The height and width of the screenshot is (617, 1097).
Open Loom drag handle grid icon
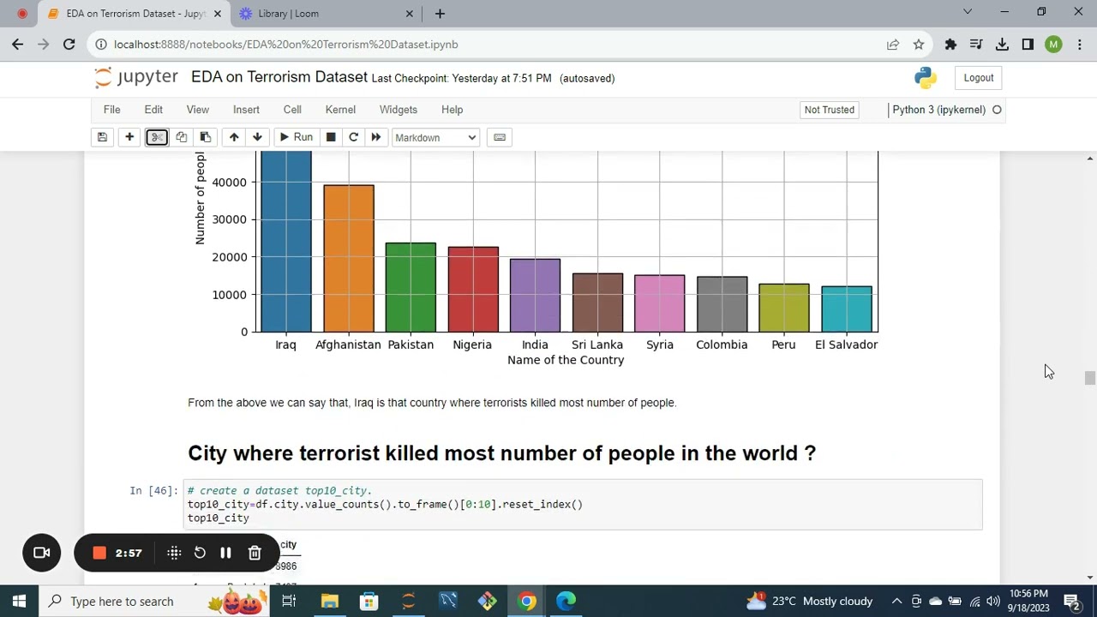[x=174, y=553]
